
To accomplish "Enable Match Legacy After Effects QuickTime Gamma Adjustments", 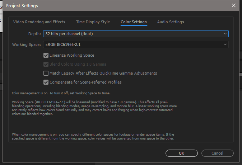I will point(46,73).
